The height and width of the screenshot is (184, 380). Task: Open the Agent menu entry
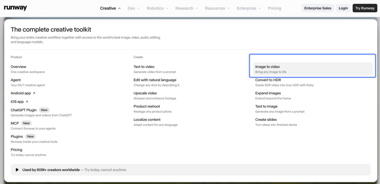16,80
